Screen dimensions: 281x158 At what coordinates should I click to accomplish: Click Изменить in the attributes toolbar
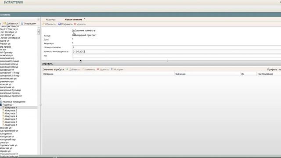[x=89, y=69]
